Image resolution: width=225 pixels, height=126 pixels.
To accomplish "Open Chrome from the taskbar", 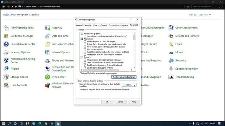I will [46, 124].
